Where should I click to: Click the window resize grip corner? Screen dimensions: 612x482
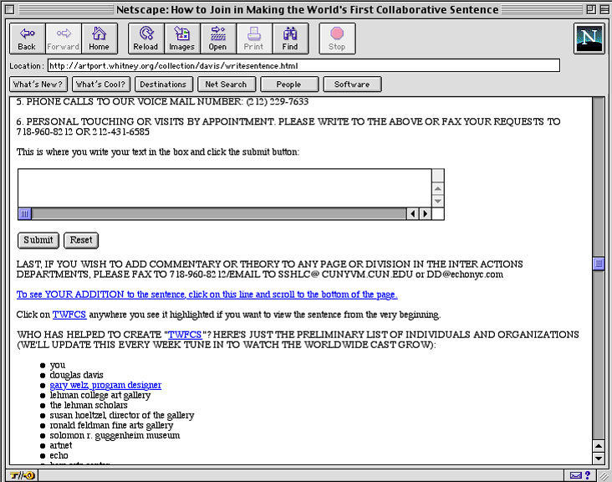coord(604,476)
